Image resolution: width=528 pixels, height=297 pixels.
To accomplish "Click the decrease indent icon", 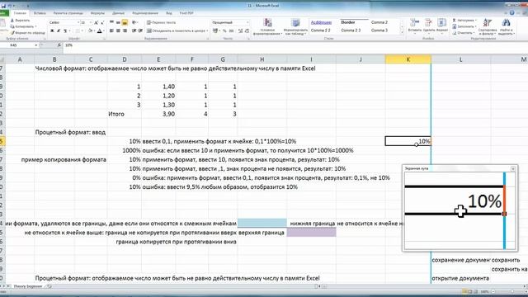I will click(x=134, y=31).
